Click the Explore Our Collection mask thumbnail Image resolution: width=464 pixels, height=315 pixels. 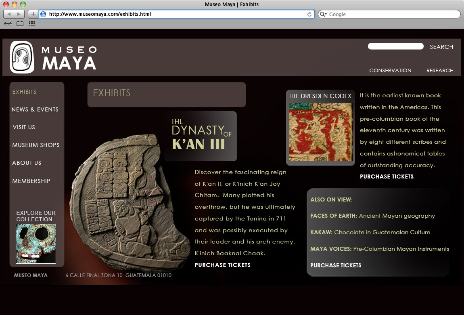pos(36,244)
